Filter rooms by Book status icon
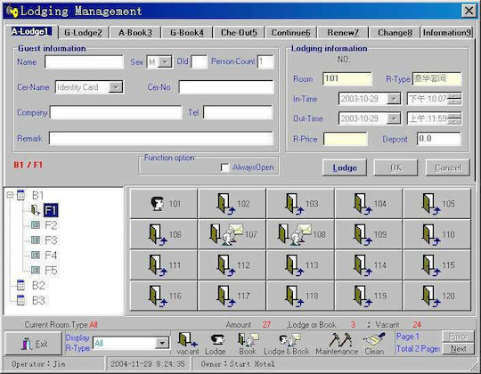The height and width of the screenshot is (374, 481). (x=248, y=344)
